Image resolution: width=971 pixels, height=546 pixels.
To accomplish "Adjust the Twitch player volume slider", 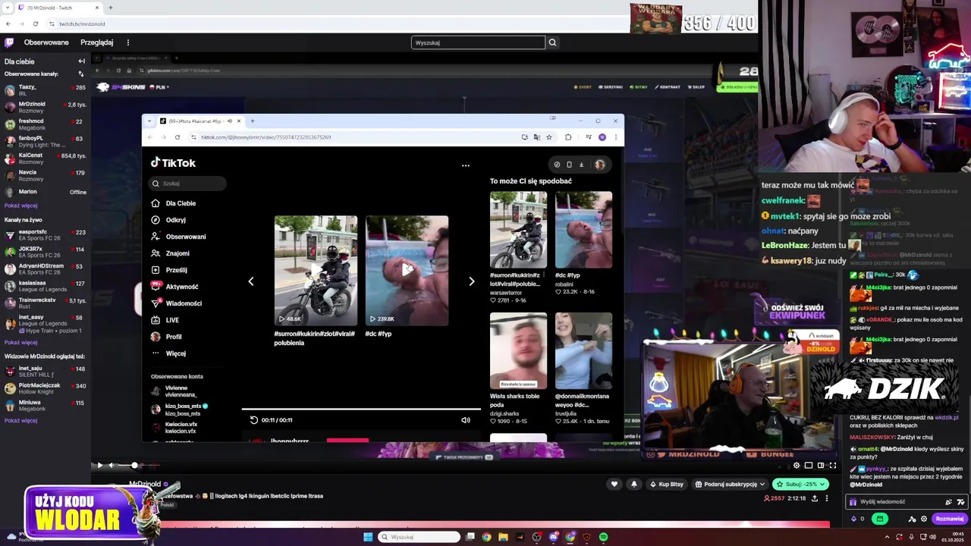I will (139, 465).
